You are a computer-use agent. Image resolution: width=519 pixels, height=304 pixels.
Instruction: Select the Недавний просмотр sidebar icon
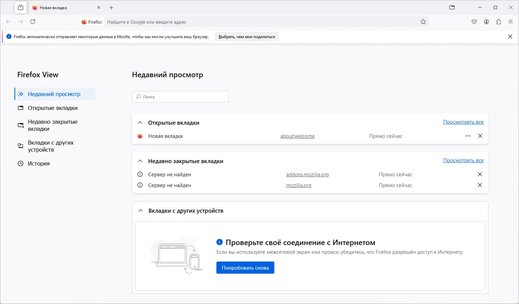pos(21,94)
